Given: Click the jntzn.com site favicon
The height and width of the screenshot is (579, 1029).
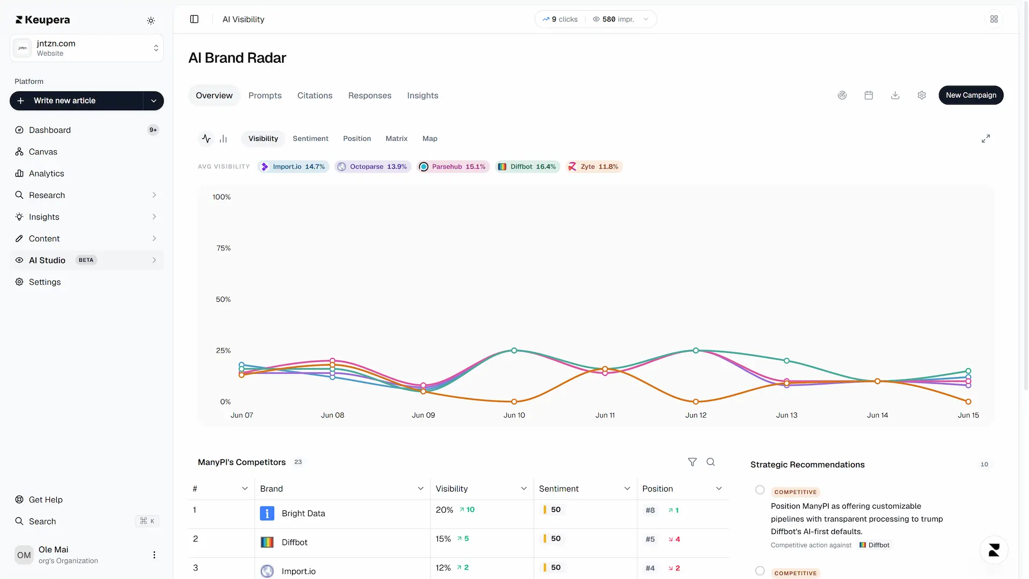Looking at the screenshot, I should [23, 48].
